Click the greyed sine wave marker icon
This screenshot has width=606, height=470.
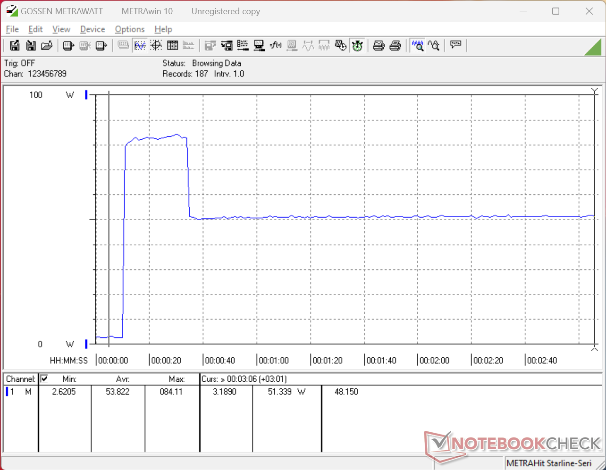point(308,45)
